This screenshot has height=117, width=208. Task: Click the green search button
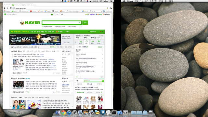(85, 22)
